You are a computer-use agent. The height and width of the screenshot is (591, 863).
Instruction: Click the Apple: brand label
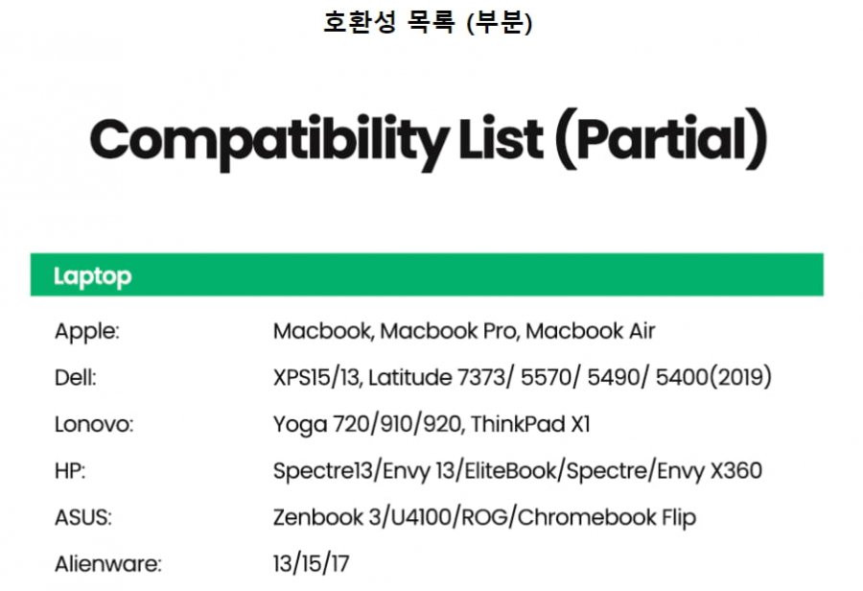click(x=87, y=332)
